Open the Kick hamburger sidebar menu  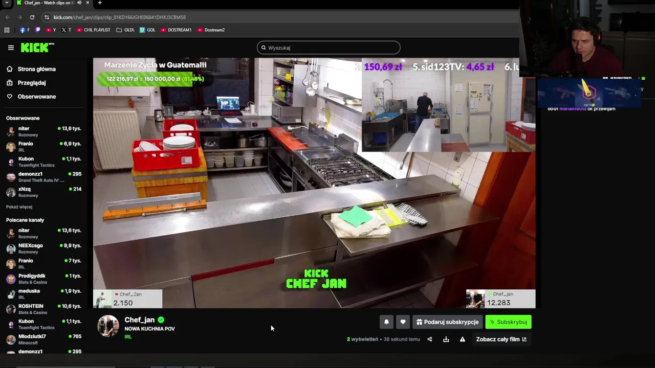pyautogui.click(x=11, y=48)
